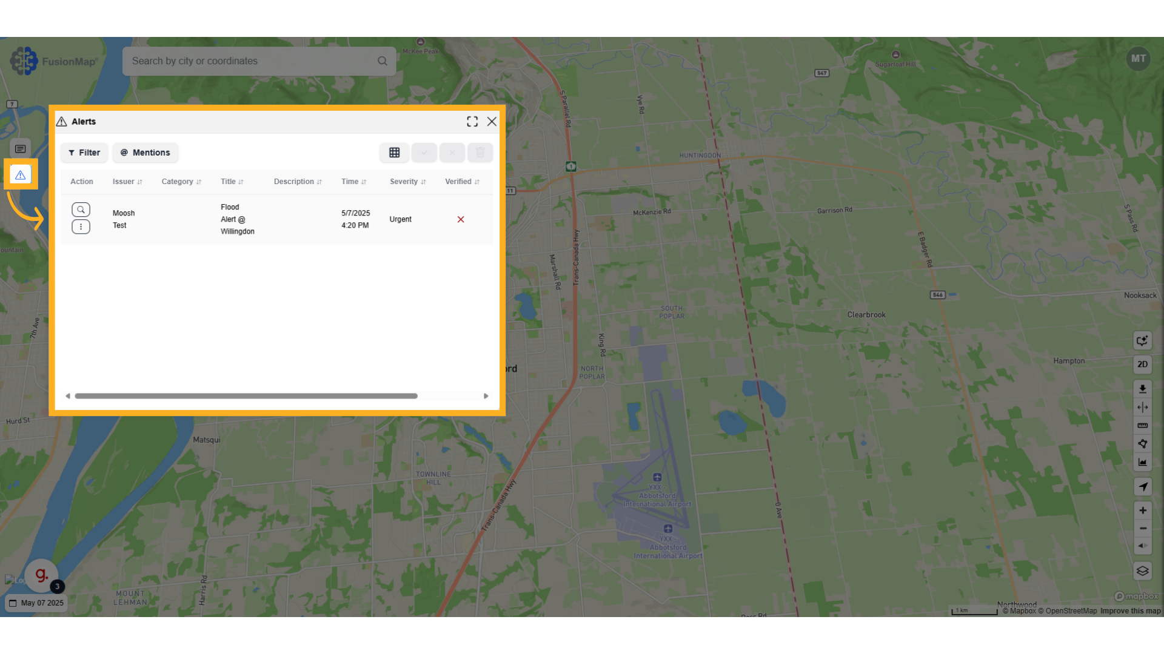Click the download map tool
1164x654 pixels.
point(1142,389)
